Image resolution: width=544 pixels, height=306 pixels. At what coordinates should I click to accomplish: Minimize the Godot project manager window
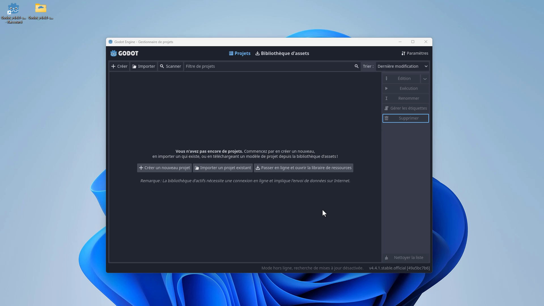pos(400,42)
